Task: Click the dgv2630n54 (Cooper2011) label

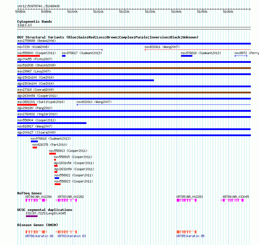Action: tap(38, 96)
